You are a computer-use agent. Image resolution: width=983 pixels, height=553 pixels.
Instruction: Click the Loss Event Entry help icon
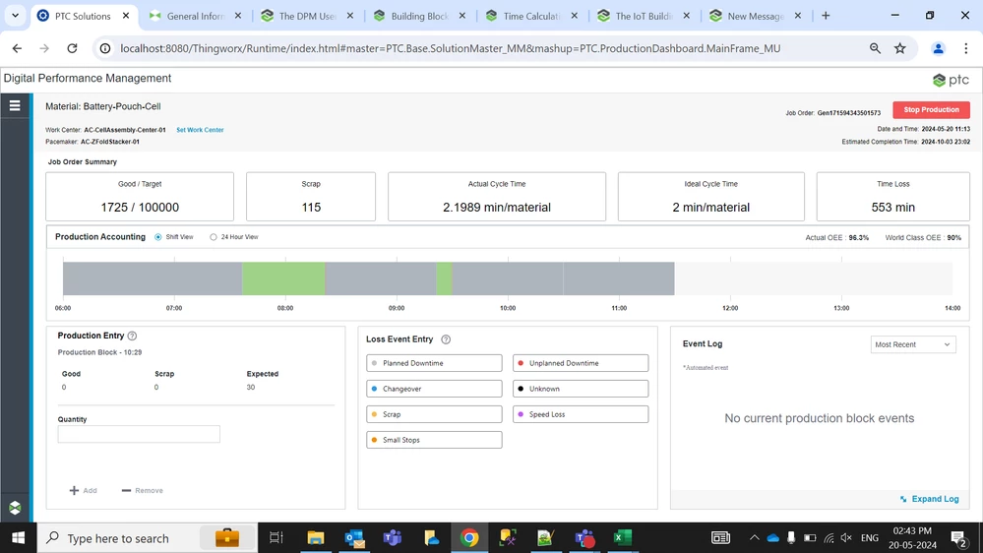[x=446, y=339]
